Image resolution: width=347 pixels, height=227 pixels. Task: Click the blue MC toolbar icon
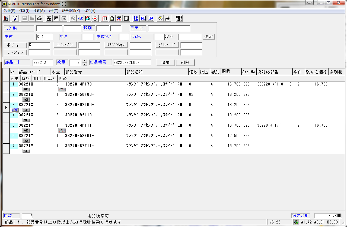(143, 18)
